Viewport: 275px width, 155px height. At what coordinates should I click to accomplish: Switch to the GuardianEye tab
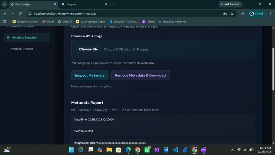click(33, 4)
